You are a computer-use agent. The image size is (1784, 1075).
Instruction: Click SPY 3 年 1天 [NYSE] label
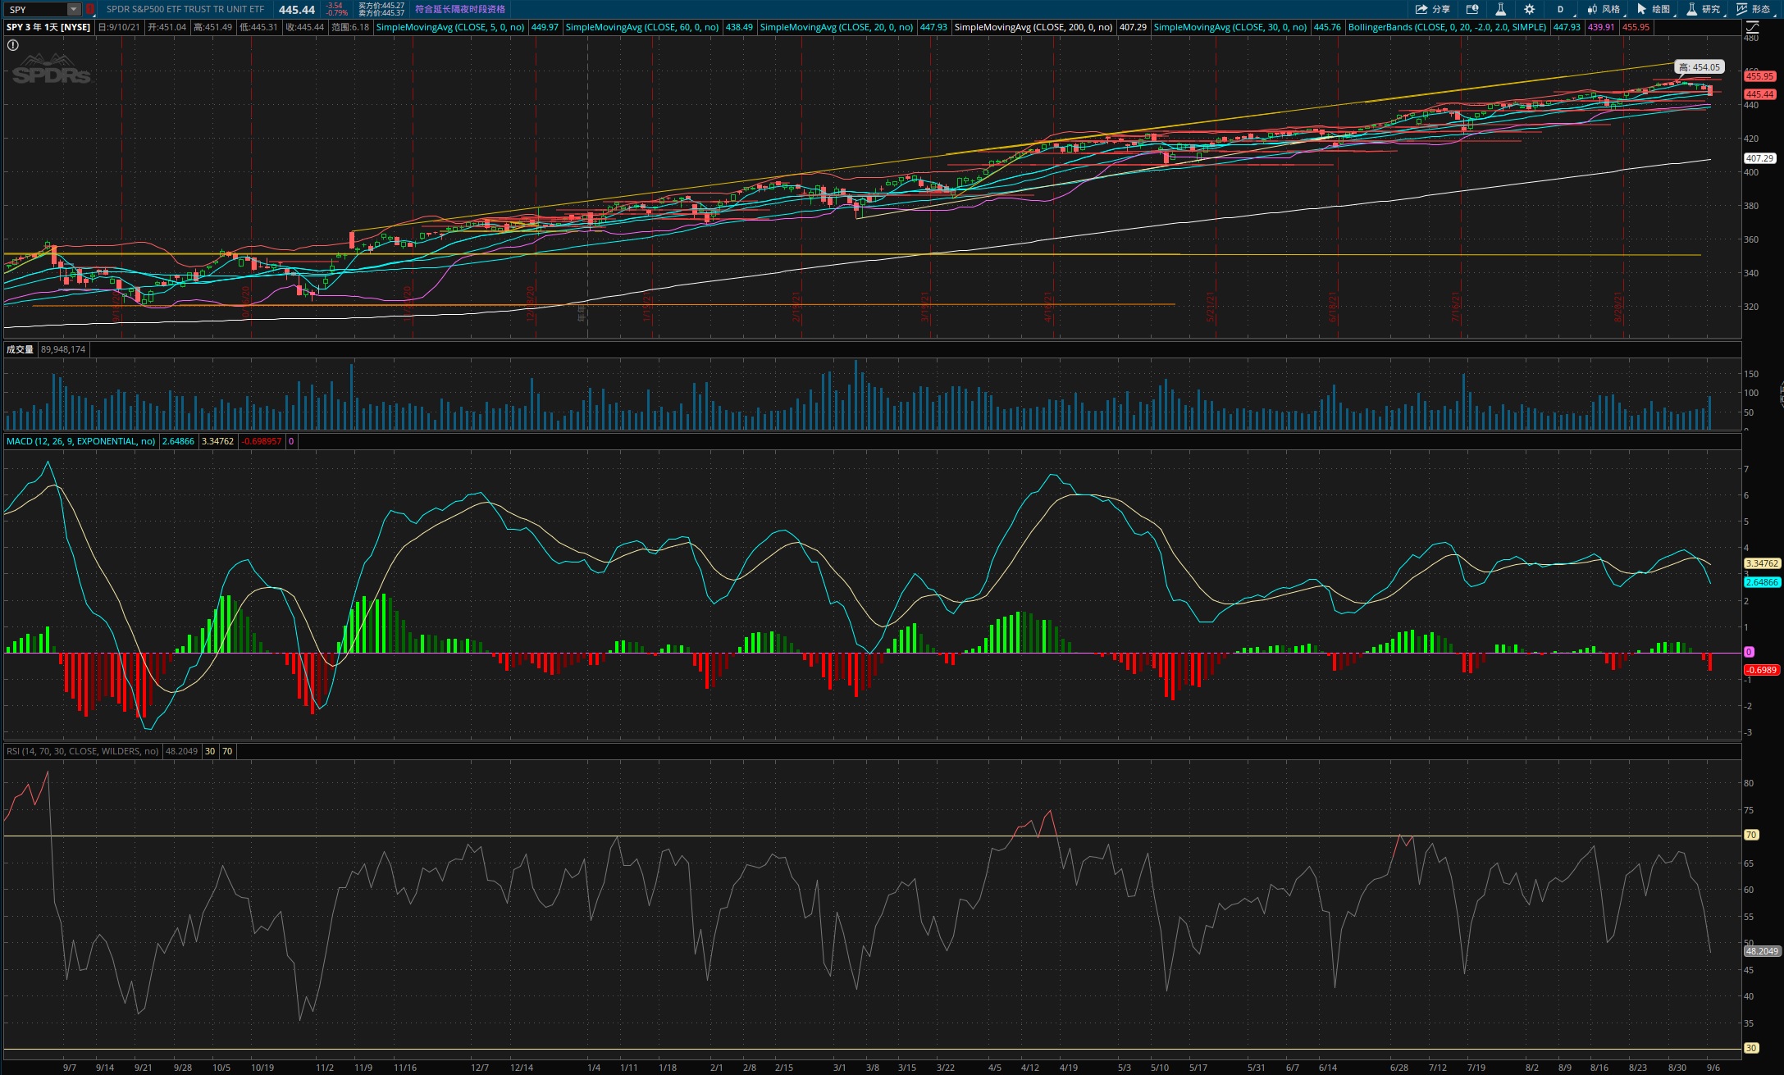[x=48, y=27]
